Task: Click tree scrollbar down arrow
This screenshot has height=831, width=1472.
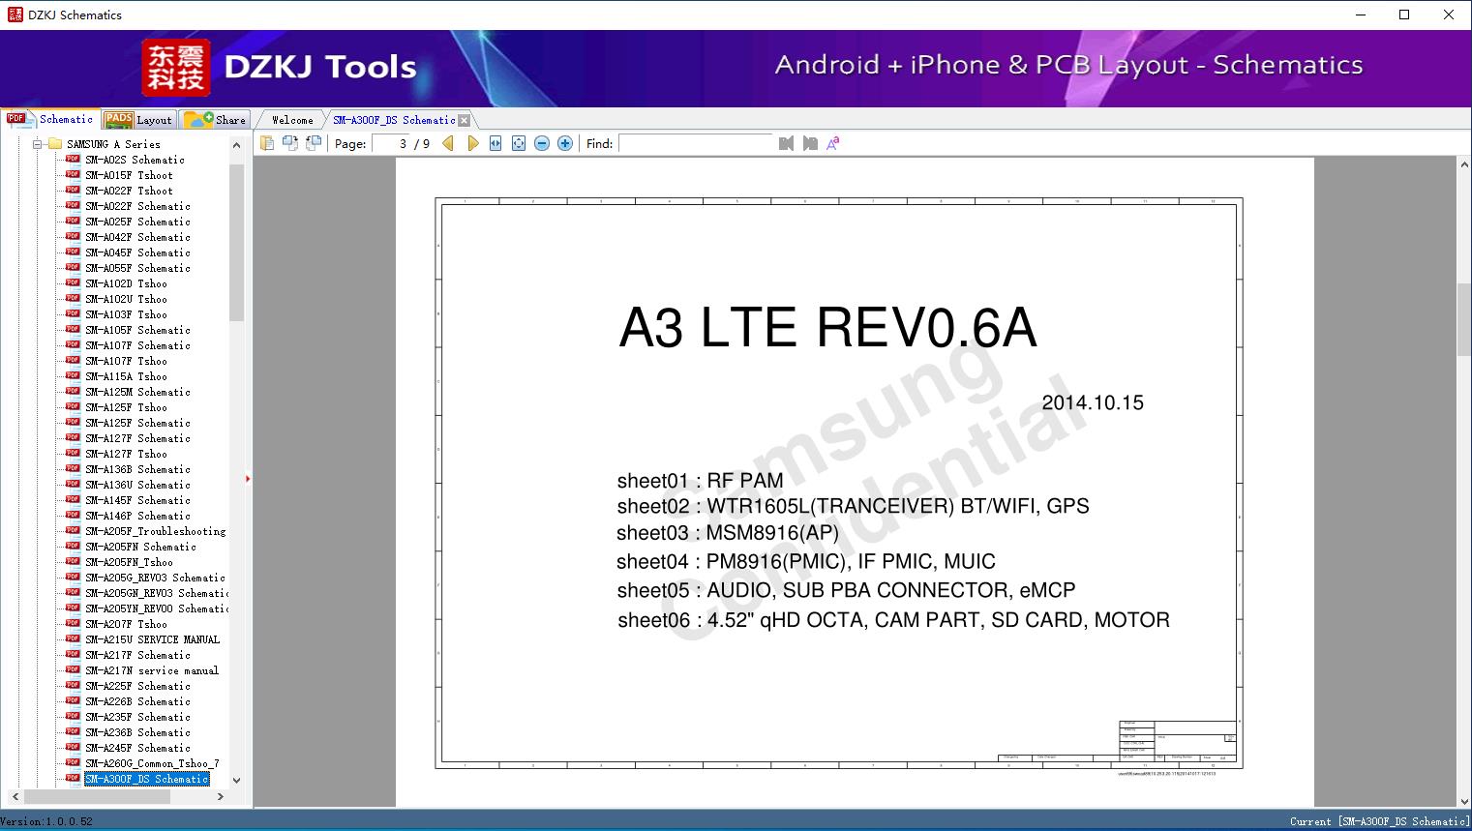Action: point(236,780)
